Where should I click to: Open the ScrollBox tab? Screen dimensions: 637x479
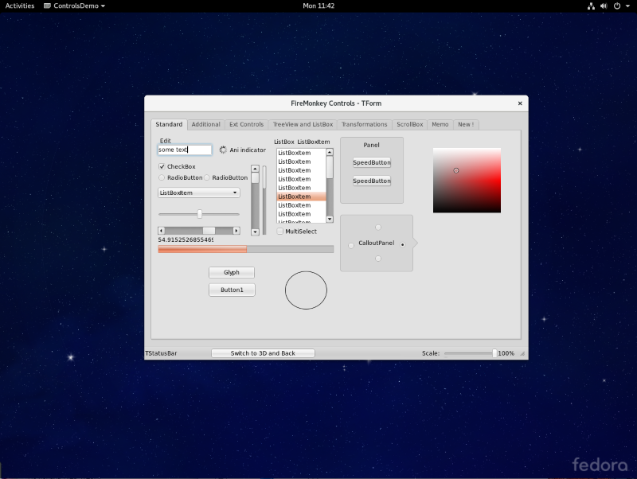click(409, 124)
